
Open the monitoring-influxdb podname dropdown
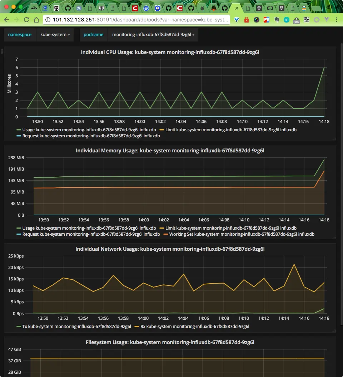(154, 35)
